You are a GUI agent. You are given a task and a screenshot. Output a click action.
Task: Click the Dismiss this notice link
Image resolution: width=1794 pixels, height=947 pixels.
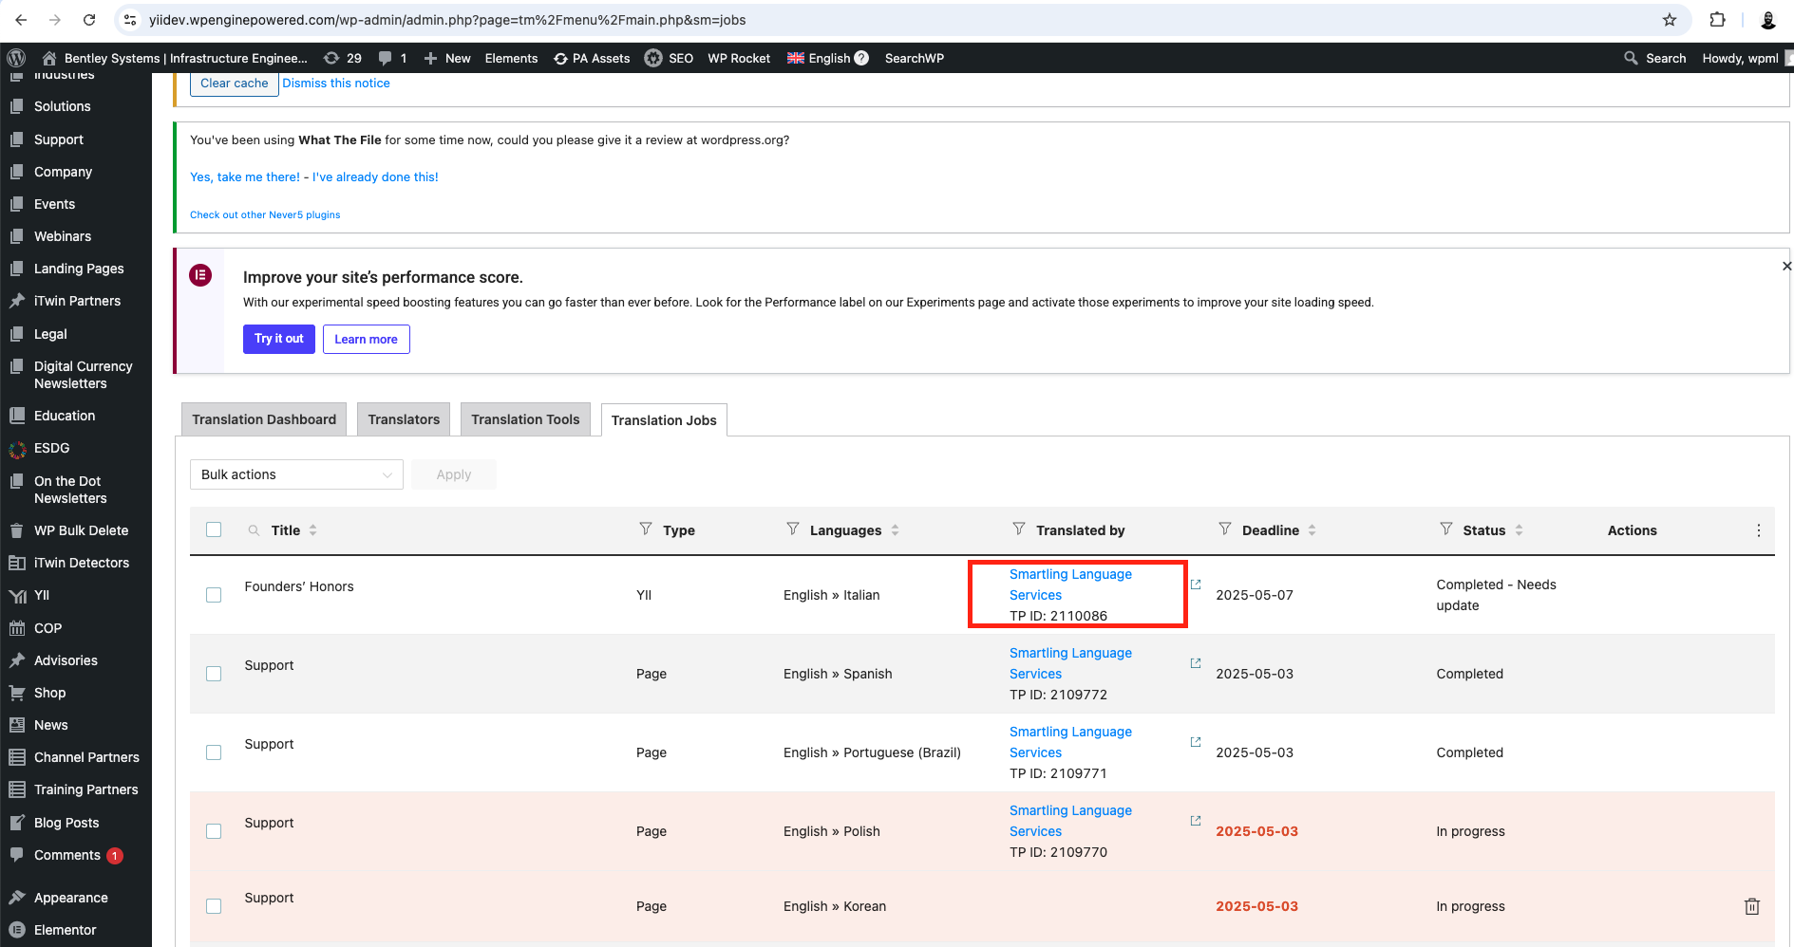(336, 84)
